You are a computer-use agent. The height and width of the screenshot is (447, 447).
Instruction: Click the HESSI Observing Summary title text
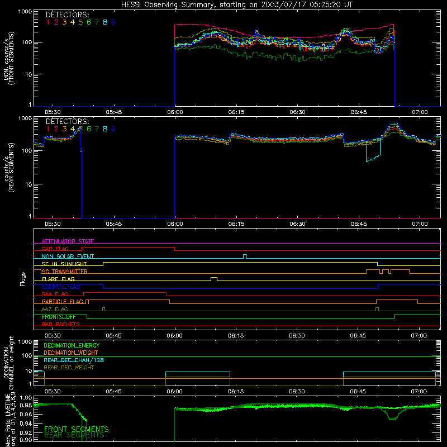(236, 5)
